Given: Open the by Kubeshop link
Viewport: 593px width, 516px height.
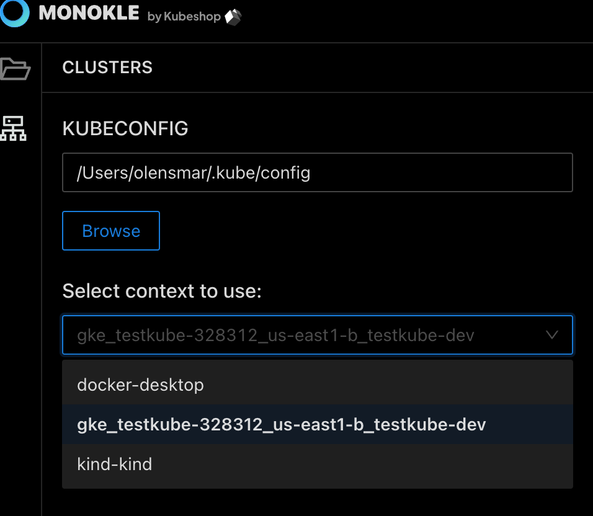Looking at the screenshot, I should click(x=184, y=17).
